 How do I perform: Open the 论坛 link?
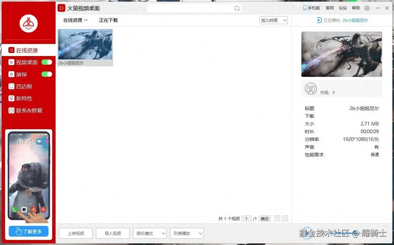(x=343, y=8)
